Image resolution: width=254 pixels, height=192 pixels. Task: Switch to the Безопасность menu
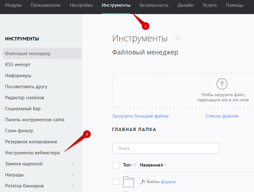tap(154, 5)
